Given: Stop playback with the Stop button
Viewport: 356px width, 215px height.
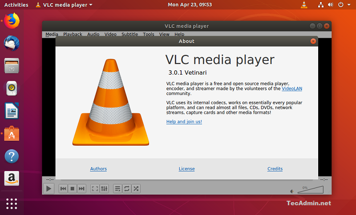Looking at the screenshot, I should [73, 188].
